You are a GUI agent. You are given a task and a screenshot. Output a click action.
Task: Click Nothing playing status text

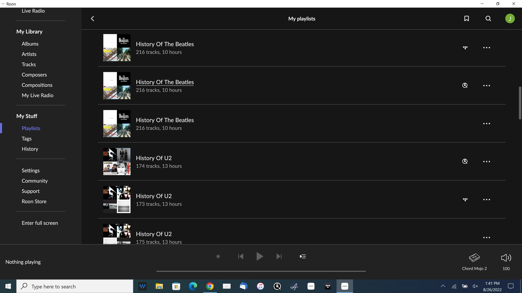coord(23,262)
